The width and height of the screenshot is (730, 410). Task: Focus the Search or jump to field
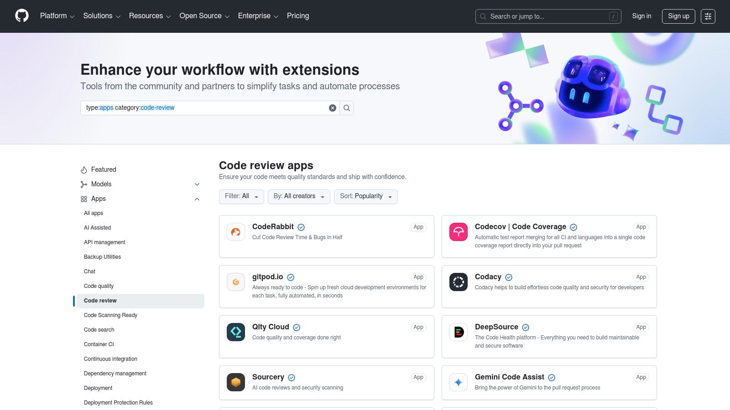click(x=547, y=16)
